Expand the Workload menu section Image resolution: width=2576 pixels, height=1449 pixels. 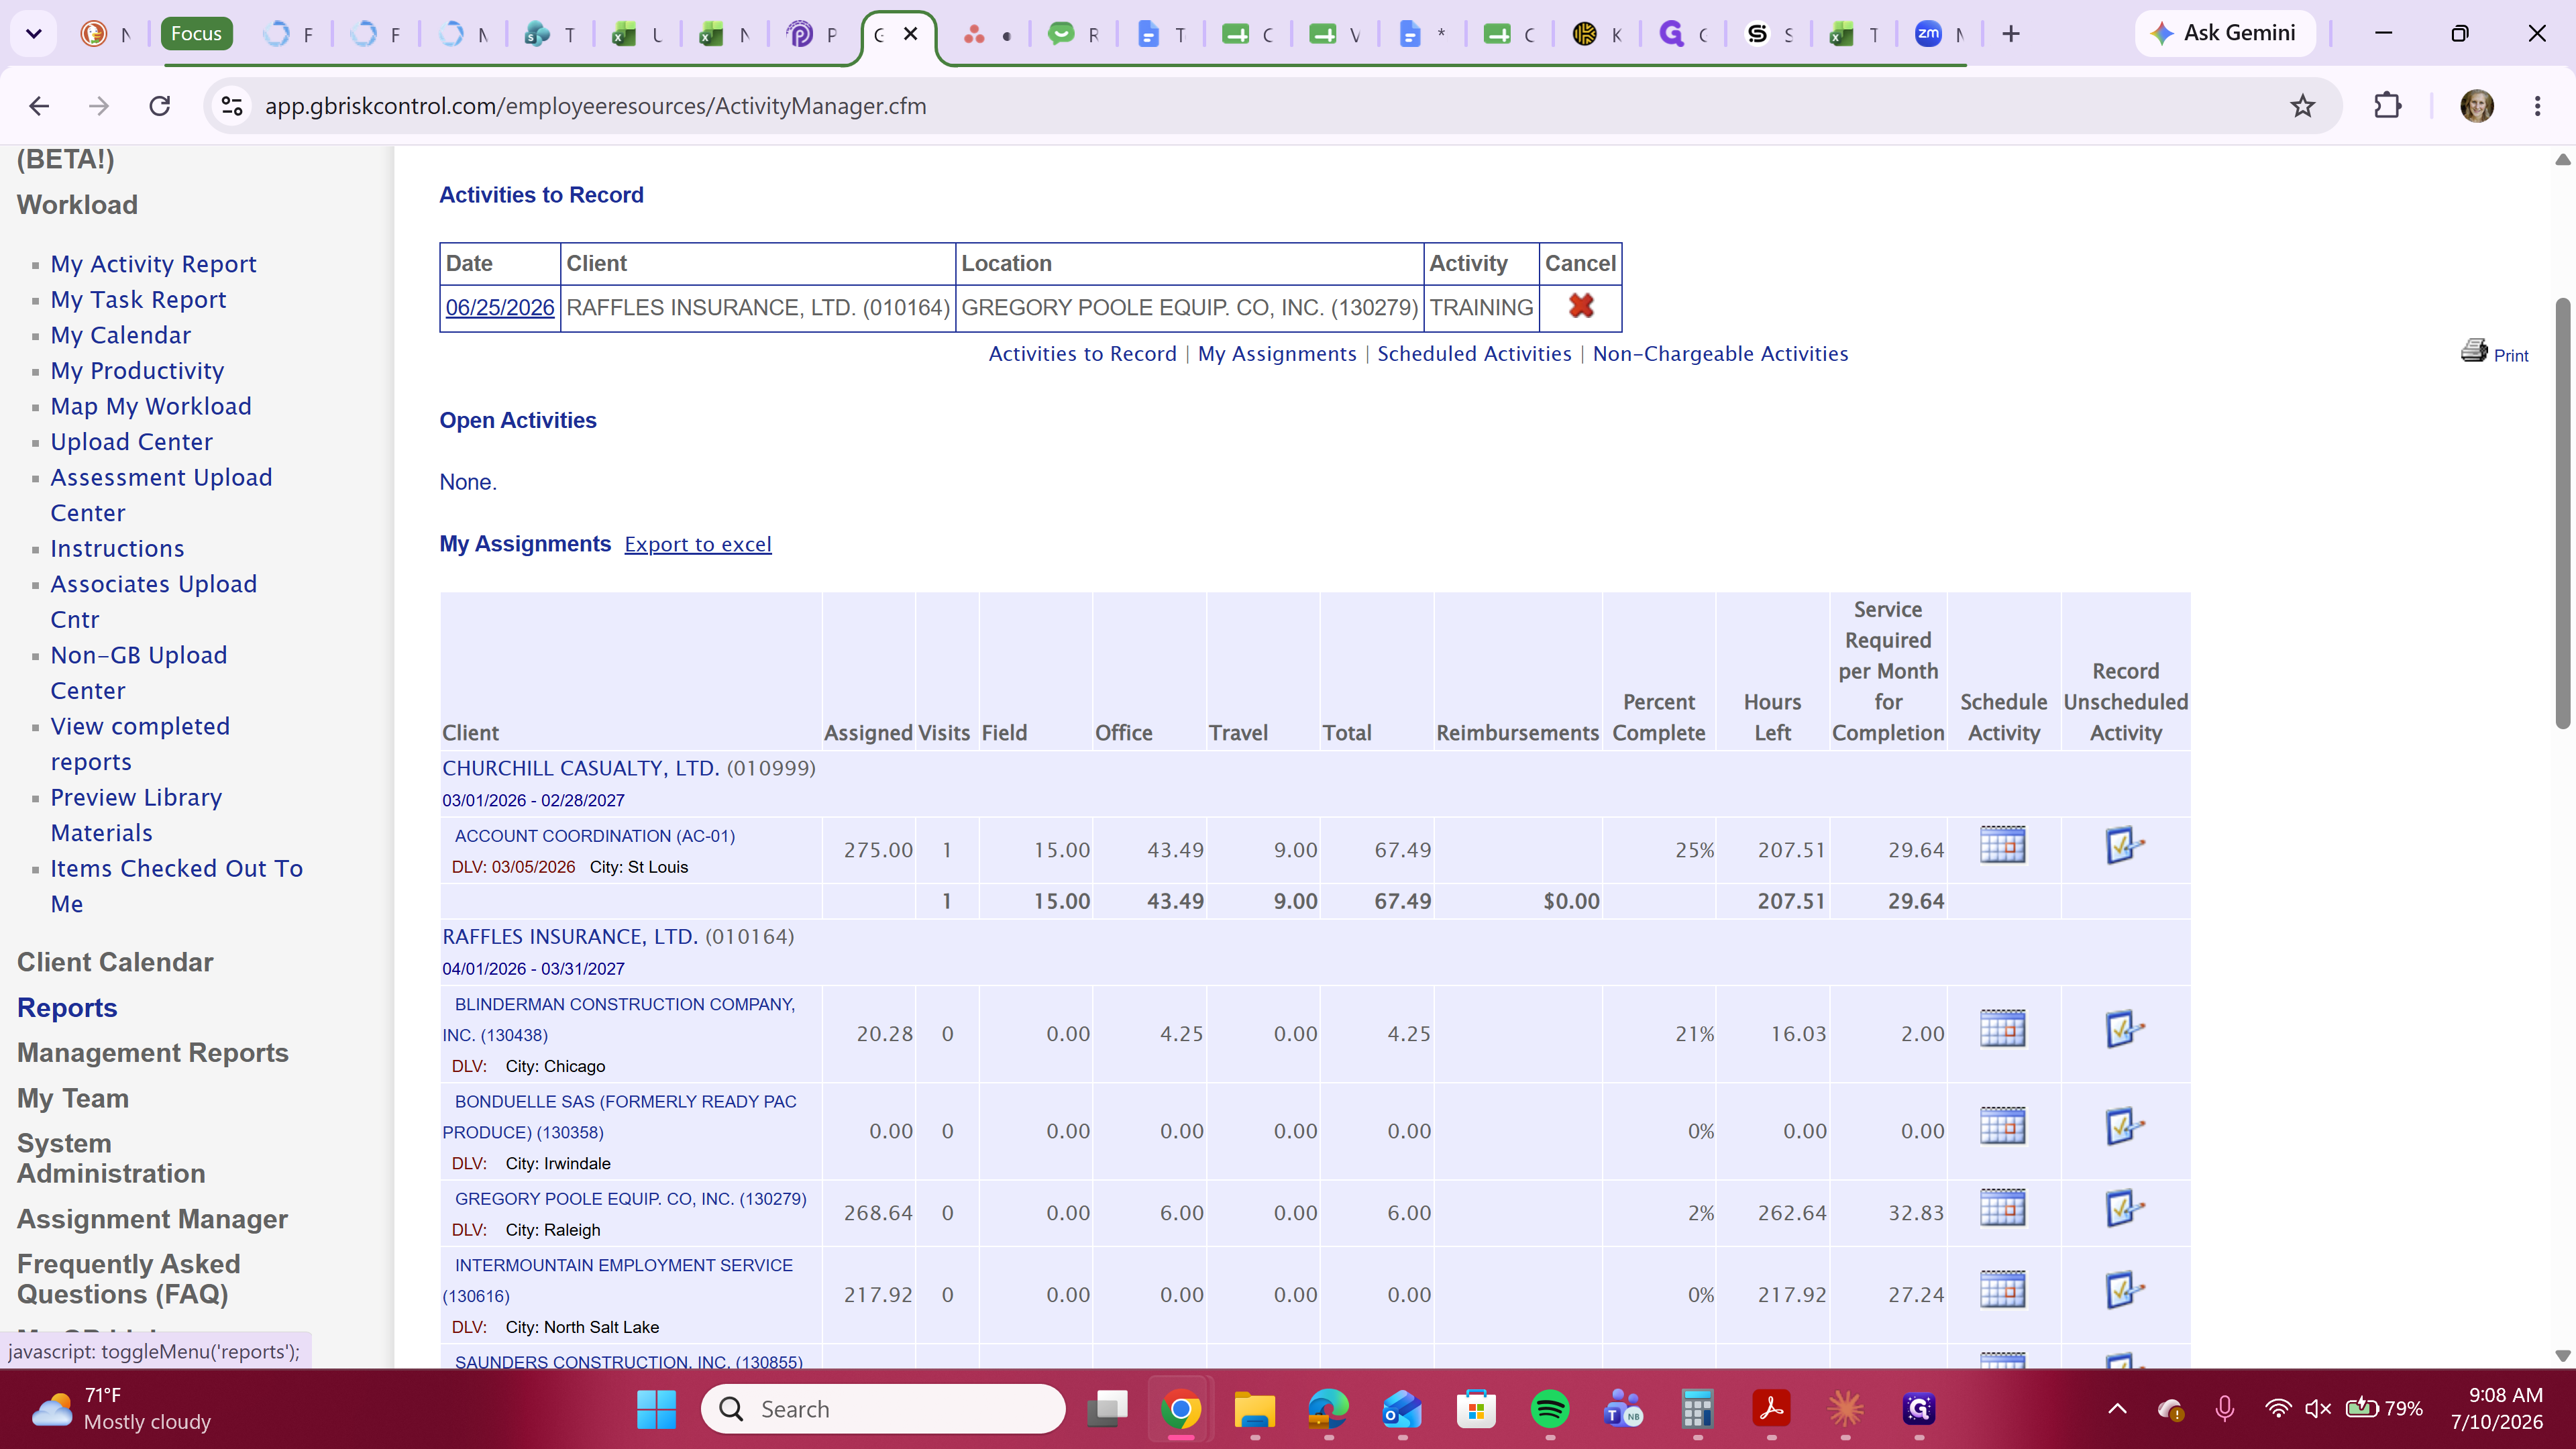[77, 205]
